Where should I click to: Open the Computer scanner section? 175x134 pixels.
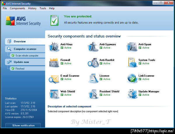(x=25, y=49)
